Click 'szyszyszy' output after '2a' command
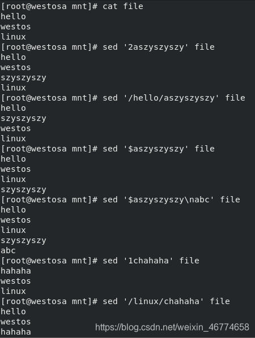 pos(24,77)
